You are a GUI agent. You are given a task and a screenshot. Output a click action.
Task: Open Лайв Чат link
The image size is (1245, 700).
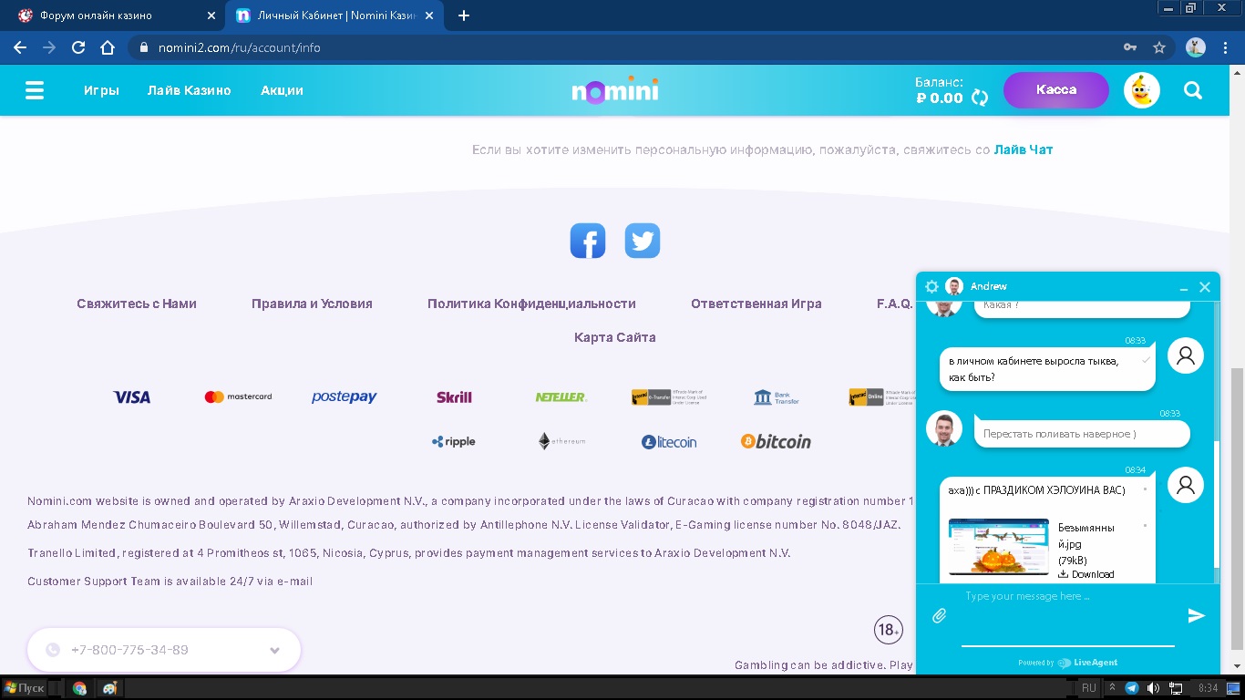pyautogui.click(x=1024, y=149)
